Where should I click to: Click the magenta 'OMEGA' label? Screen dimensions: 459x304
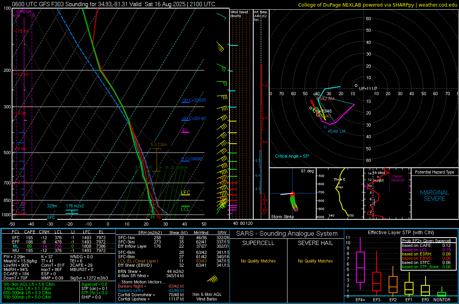24,11
